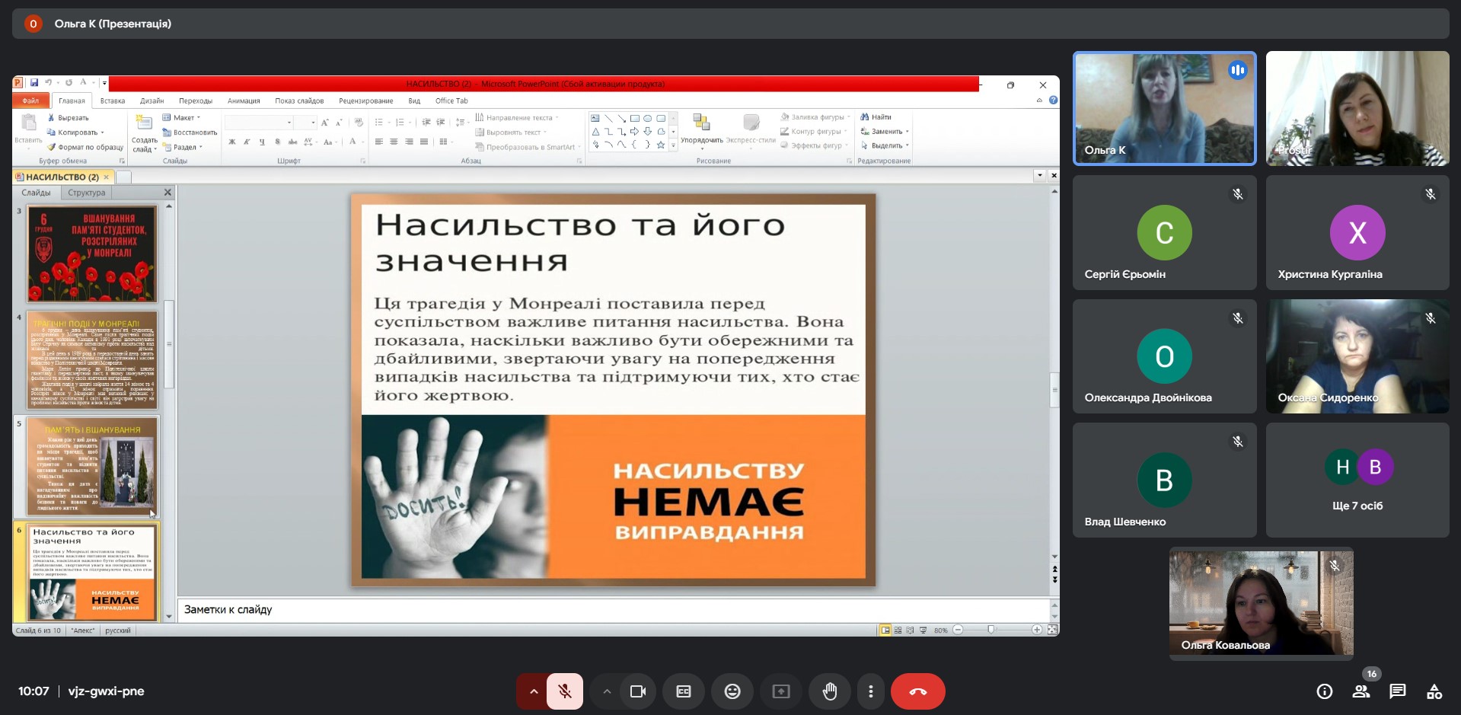
Task: Unmute the microphone button
Action: [x=565, y=691]
